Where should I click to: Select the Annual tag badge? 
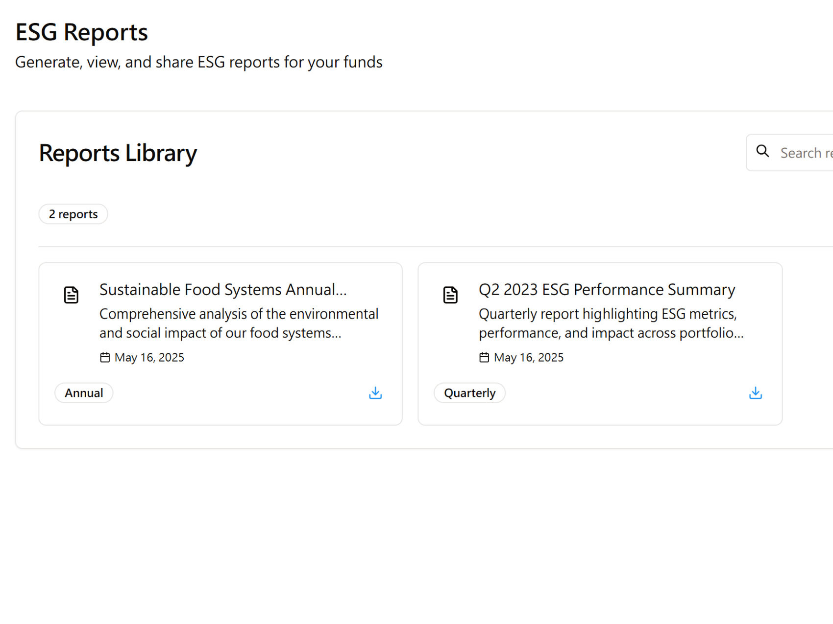(84, 393)
